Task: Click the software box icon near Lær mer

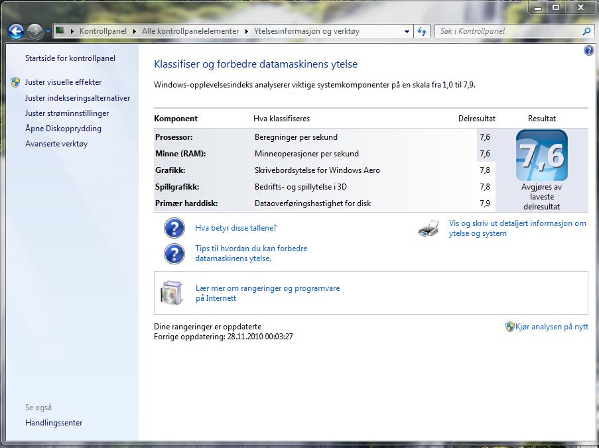Action: 172,293
